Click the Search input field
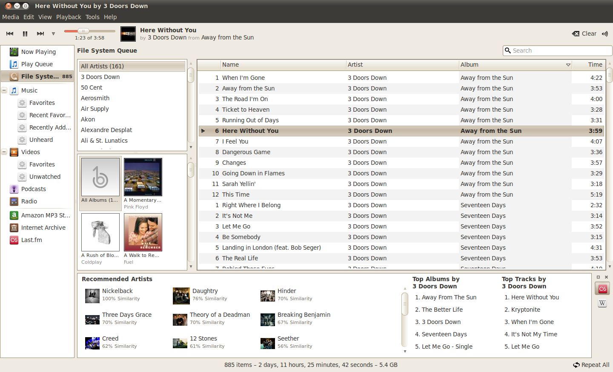This screenshot has height=372, width=613. tap(557, 51)
